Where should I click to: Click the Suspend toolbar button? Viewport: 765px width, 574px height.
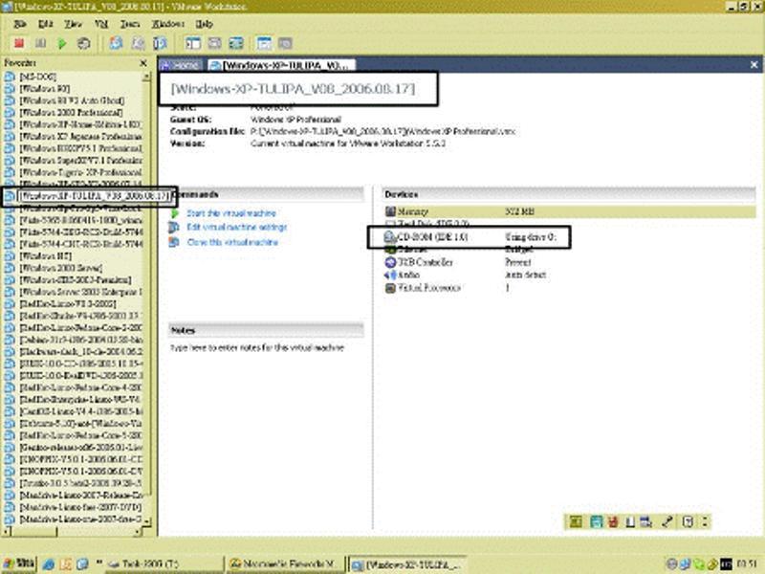pyautogui.click(x=40, y=43)
